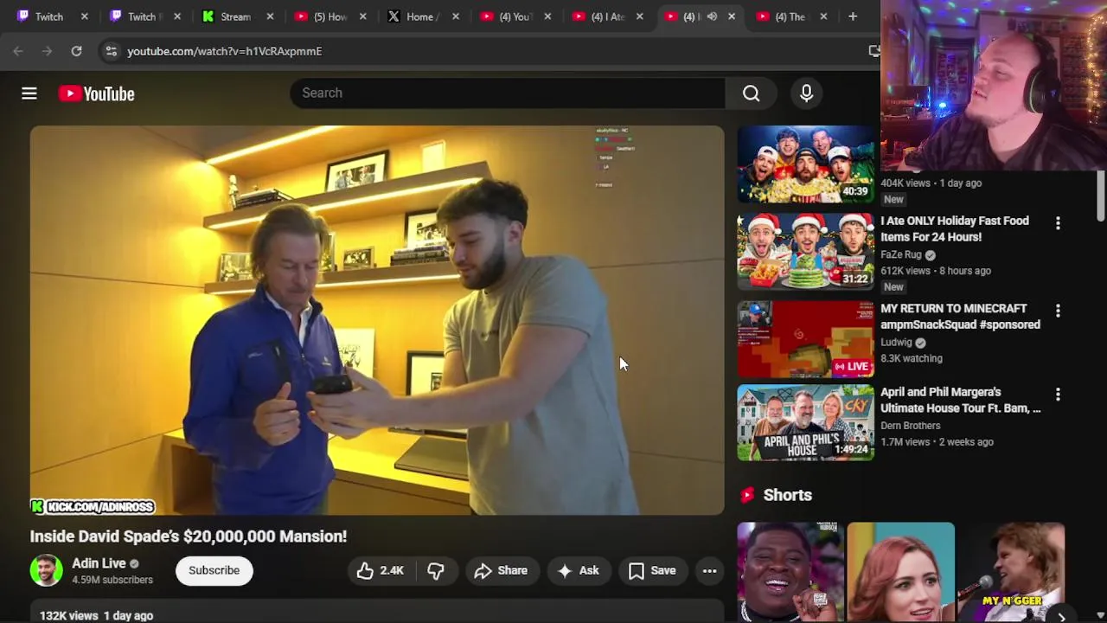Click the Dern Brothers channel name
Image resolution: width=1107 pixels, height=623 pixels.
point(911,426)
